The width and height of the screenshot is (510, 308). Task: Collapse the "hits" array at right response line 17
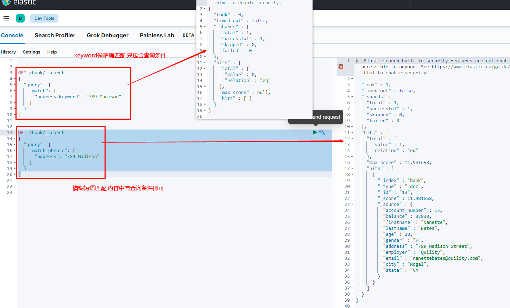352,169
